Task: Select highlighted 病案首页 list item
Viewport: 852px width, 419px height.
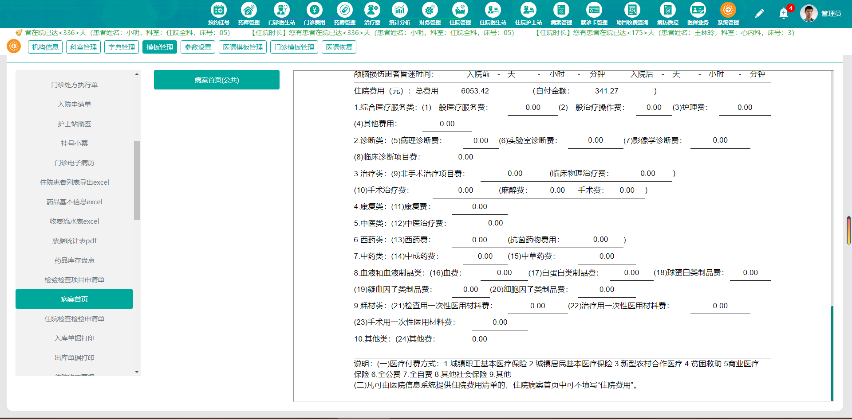Action: pos(74,299)
